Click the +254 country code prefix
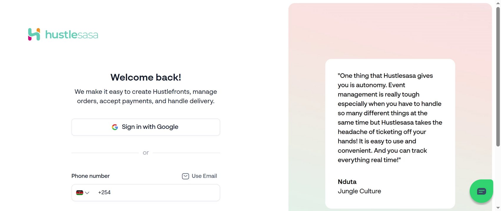The height and width of the screenshot is (211, 501). point(104,193)
